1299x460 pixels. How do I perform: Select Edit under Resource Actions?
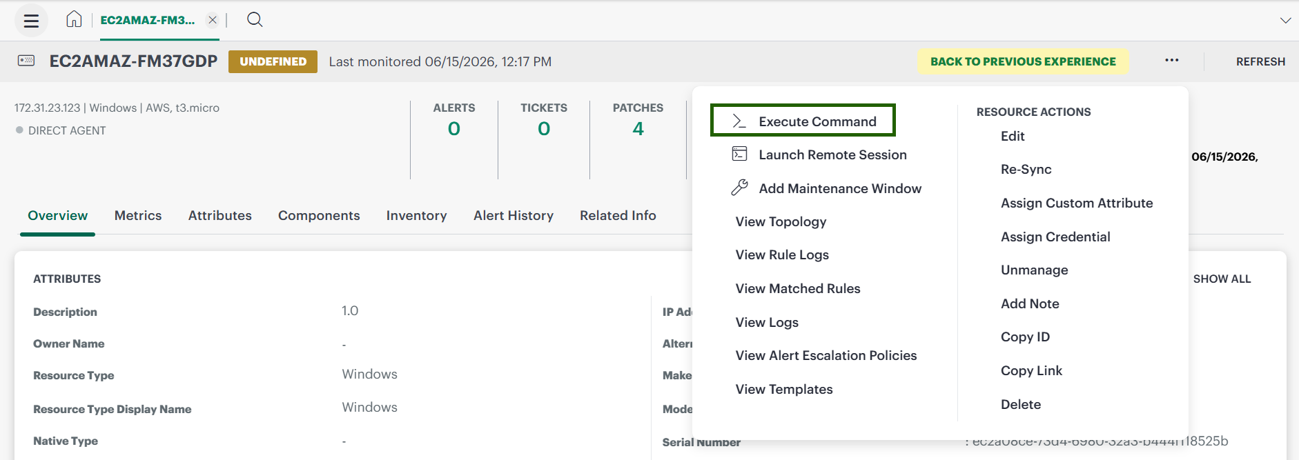point(1013,136)
